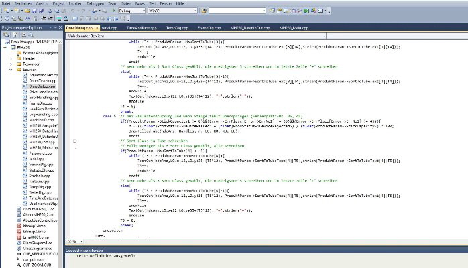This screenshot has width=468, height=268.
Task: Click the Open File folder icon in toolbar
Action: click(27, 11)
